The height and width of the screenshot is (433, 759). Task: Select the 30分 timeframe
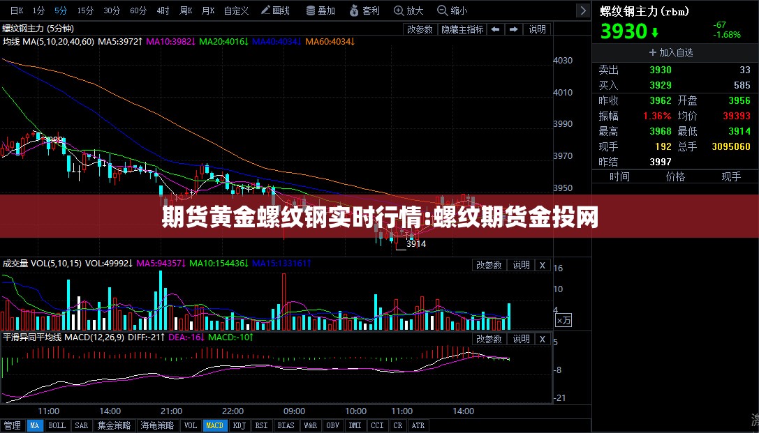pos(112,10)
